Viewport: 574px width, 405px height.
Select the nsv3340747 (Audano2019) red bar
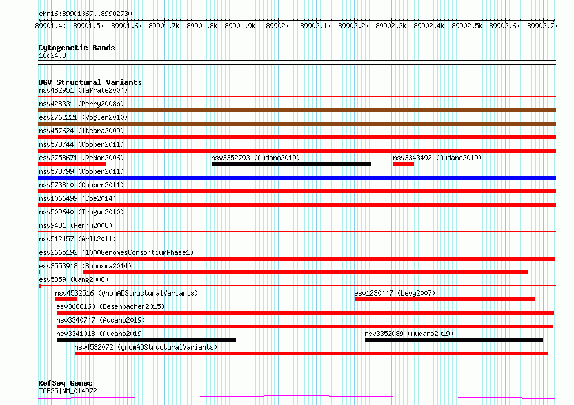coord(305,326)
